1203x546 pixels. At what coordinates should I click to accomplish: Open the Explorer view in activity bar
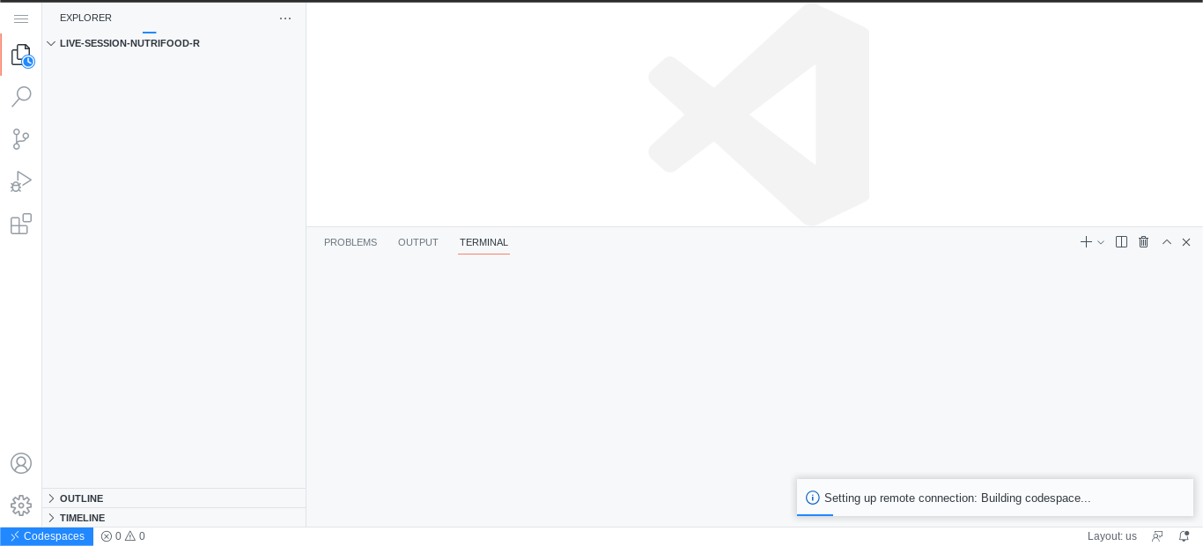tap(21, 55)
